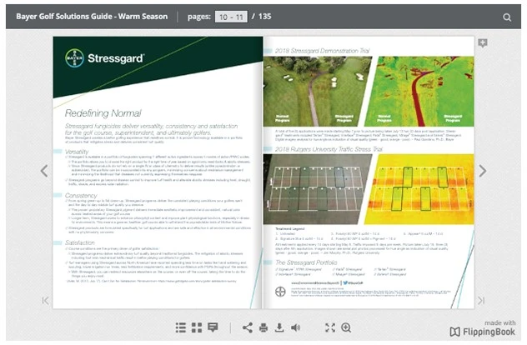This screenshot has height=345, width=527.
Task: Click the share icon
Action: coord(248,327)
